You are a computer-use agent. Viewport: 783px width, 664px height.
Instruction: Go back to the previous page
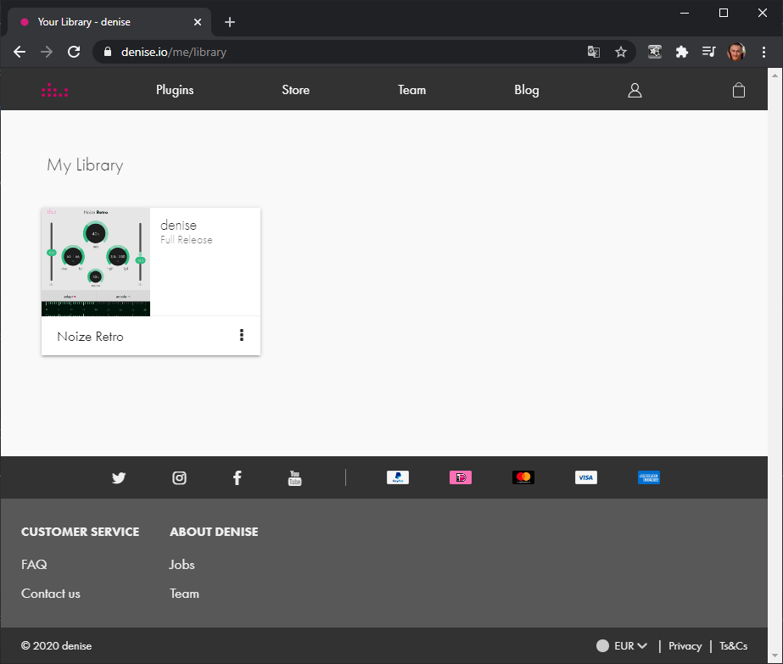point(20,52)
